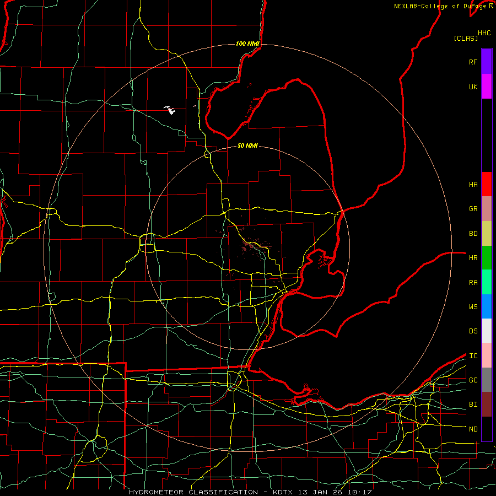Click the UK legend label
496x496 pixels.
pos(473,87)
